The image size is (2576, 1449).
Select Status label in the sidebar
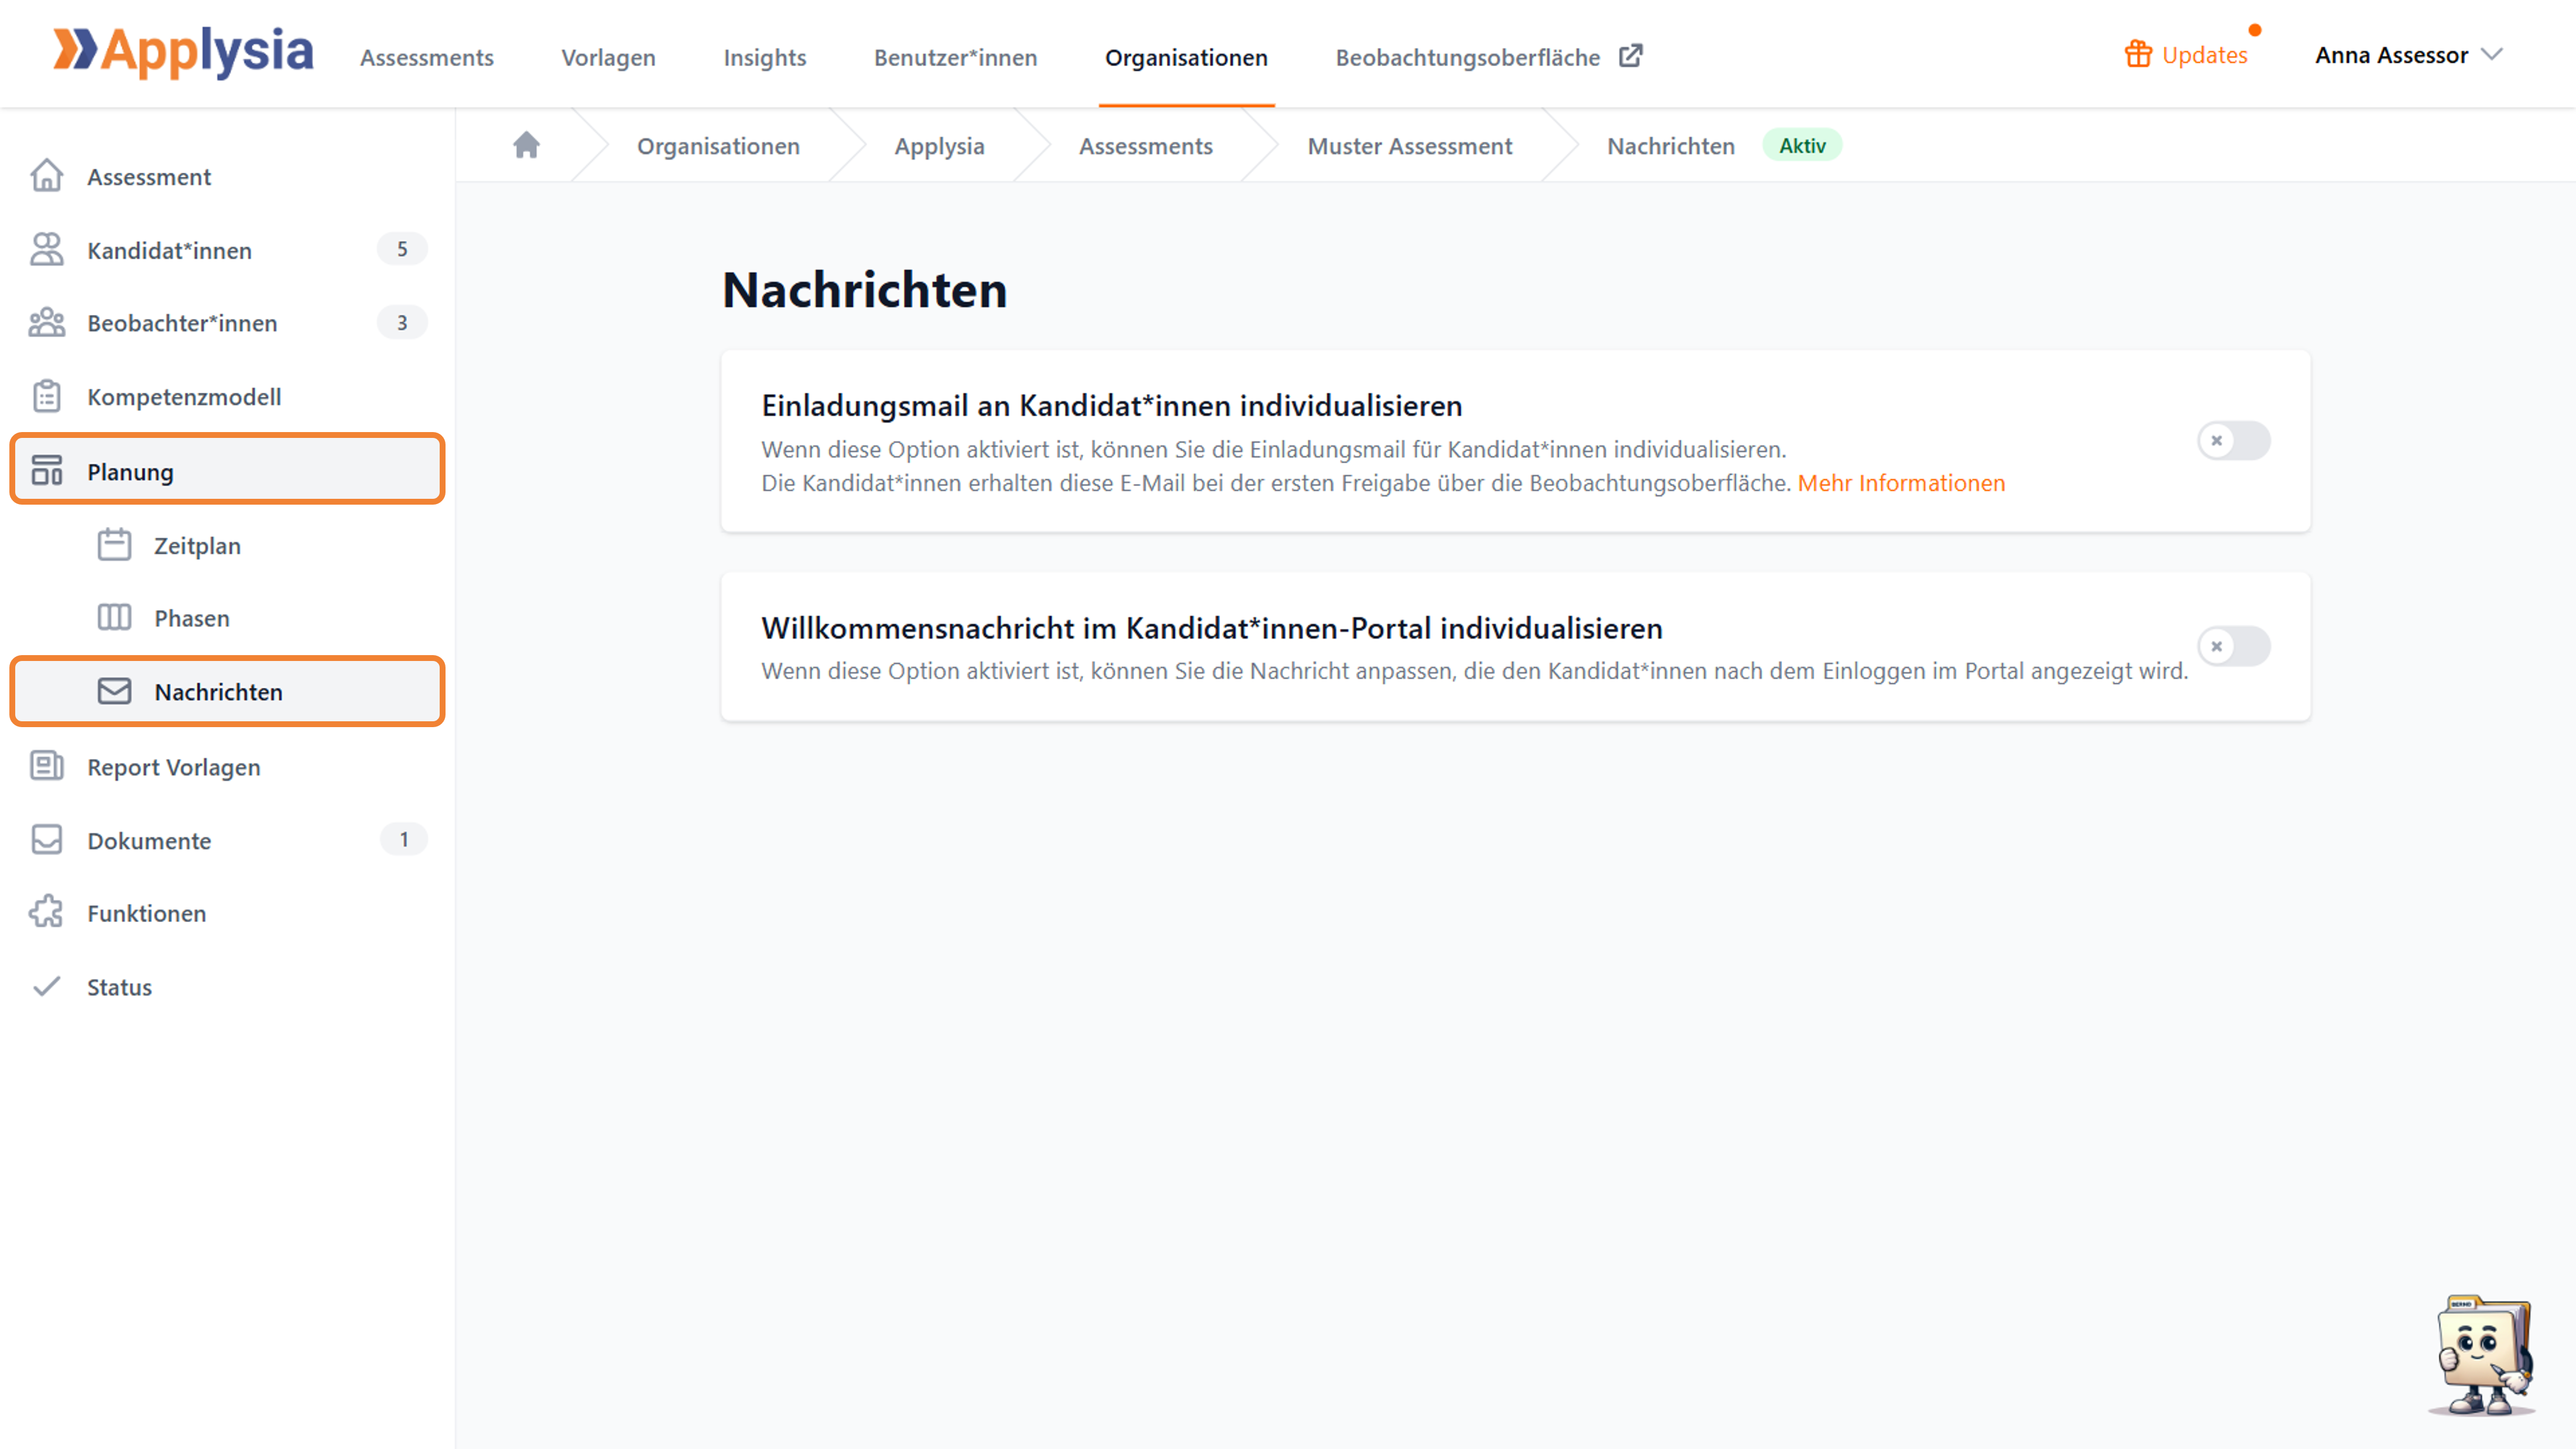coord(119,987)
